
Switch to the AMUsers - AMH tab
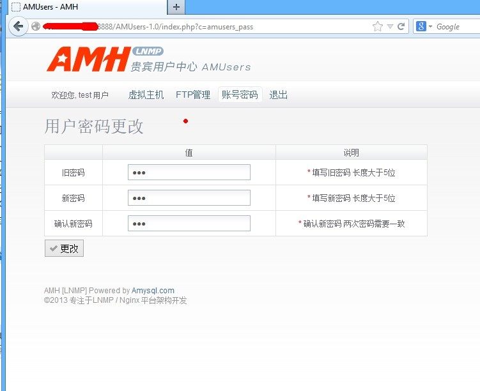[83, 6]
